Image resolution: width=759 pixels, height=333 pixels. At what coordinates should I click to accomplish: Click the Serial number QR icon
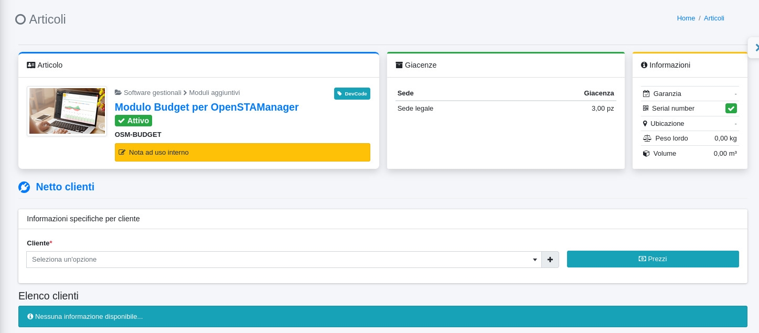(x=646, y=109)
